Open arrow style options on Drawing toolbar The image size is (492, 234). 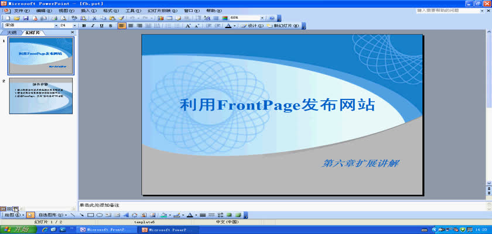(220, 215)
